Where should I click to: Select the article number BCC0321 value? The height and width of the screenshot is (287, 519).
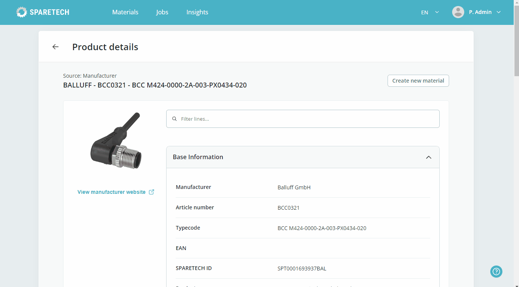289,208
